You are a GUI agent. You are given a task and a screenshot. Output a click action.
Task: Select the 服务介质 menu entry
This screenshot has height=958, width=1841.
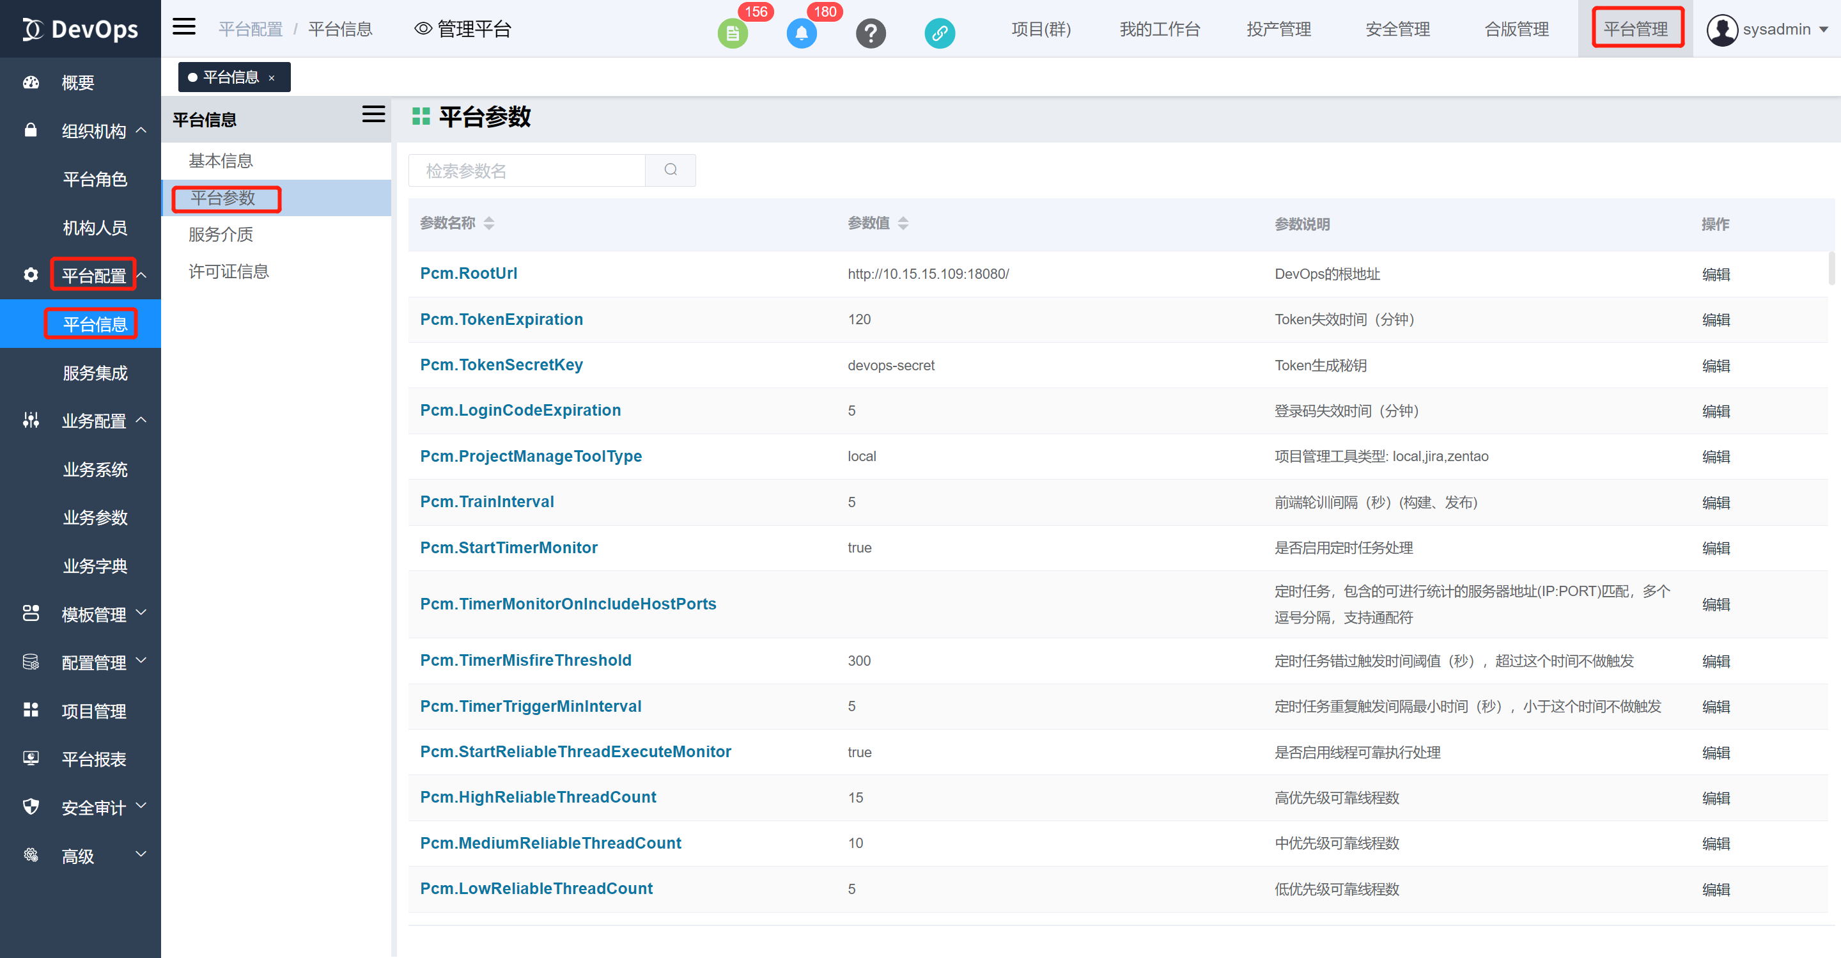point(220,235)
